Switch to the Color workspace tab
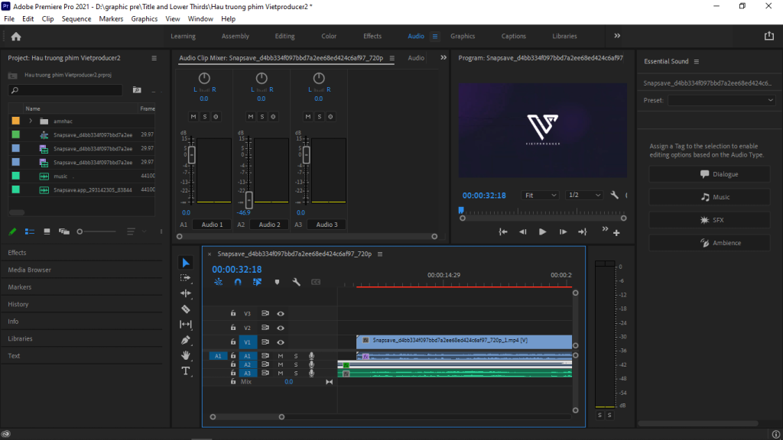This screenshot has width=783, height=440. 329,36
